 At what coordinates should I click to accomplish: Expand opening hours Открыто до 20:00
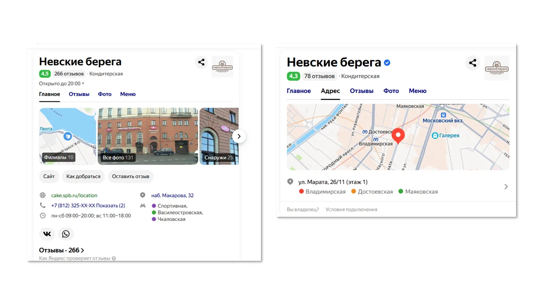pos(61,83)
